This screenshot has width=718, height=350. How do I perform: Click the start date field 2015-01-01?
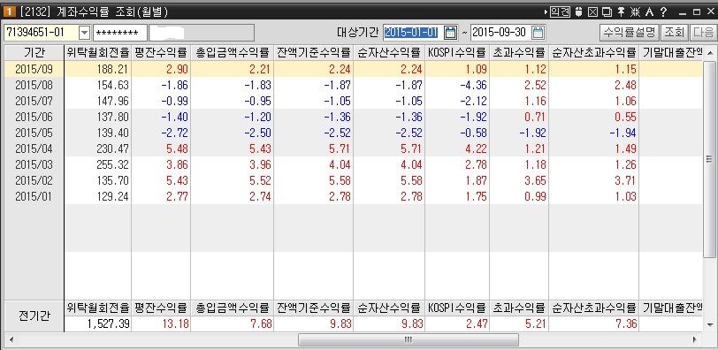click(x=412, y=33)
